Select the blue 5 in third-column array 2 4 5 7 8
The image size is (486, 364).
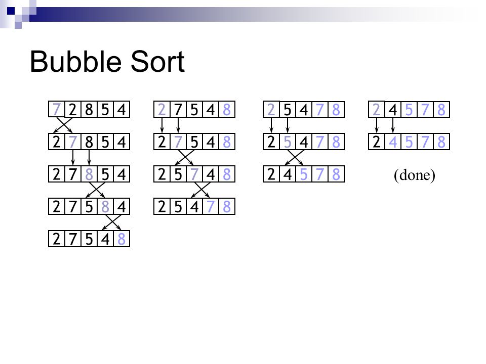[x=304, y=174]
